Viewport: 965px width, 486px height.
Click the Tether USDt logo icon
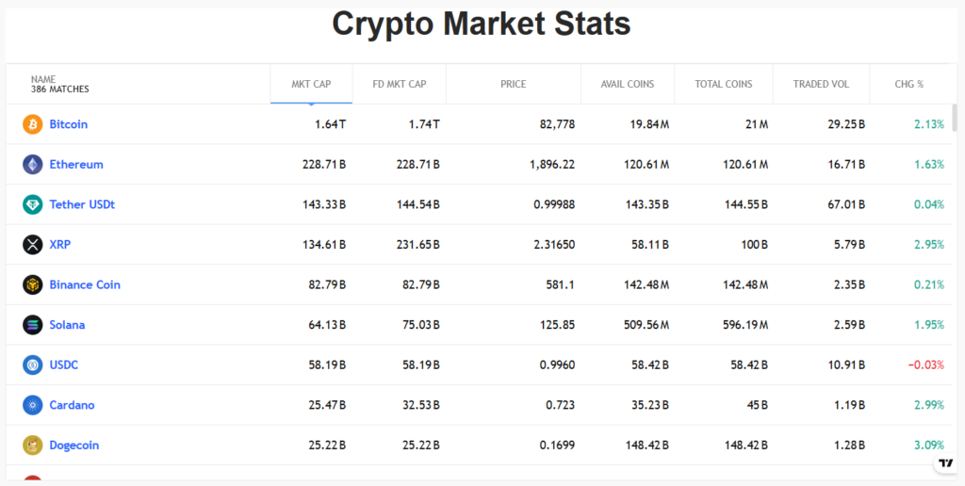pos(33,204)
